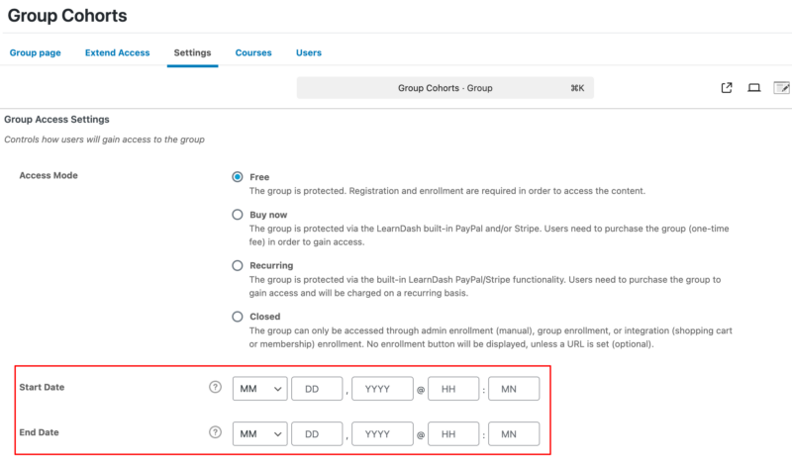Click the laptop preview icon

(753, 88)
